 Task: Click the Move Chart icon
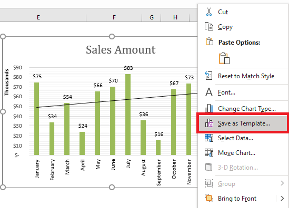[x=209, y=152]
